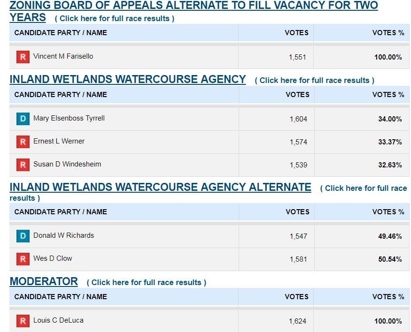The image size is (411, 332).
Task: Click Republican badge beside Louis C DeLuca
Action: pyautogui.click(x=23, y=321)
